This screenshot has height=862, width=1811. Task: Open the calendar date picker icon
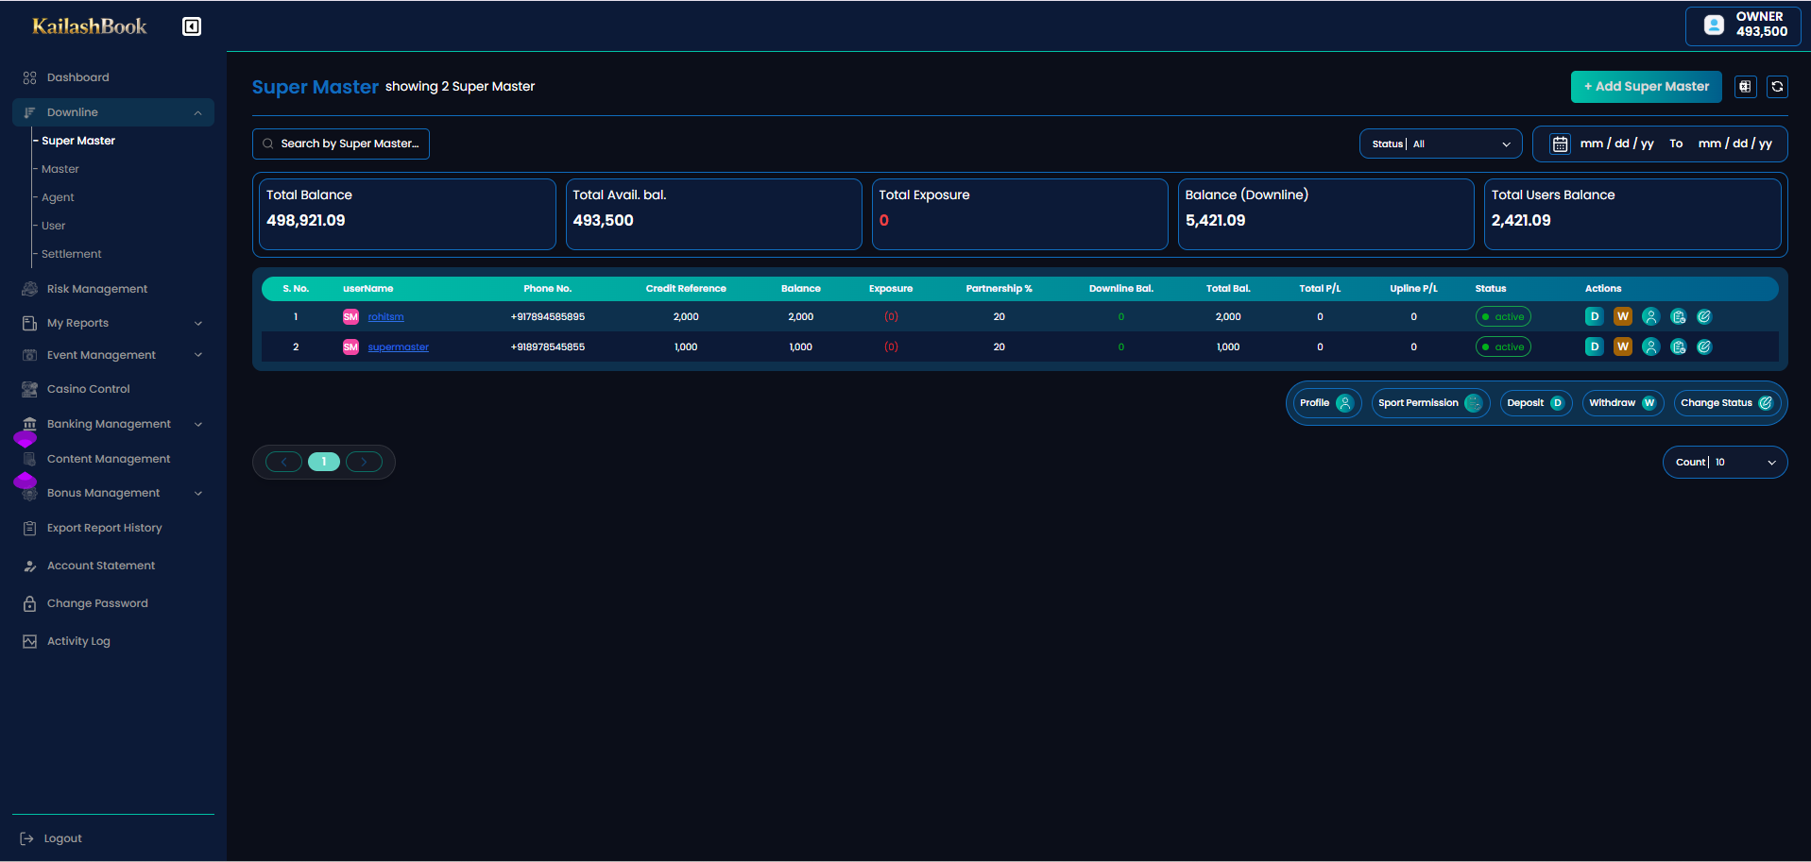(x=1560, y=144)
